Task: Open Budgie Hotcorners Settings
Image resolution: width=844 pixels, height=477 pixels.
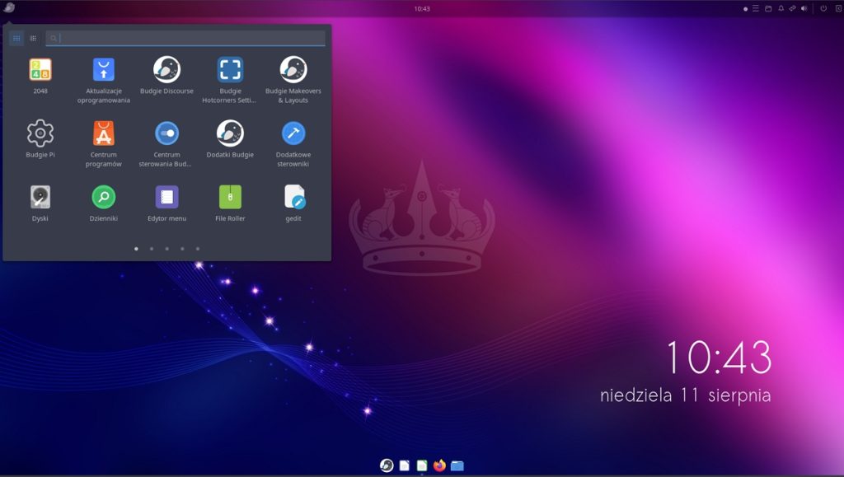Action: [x=230, y=70]
